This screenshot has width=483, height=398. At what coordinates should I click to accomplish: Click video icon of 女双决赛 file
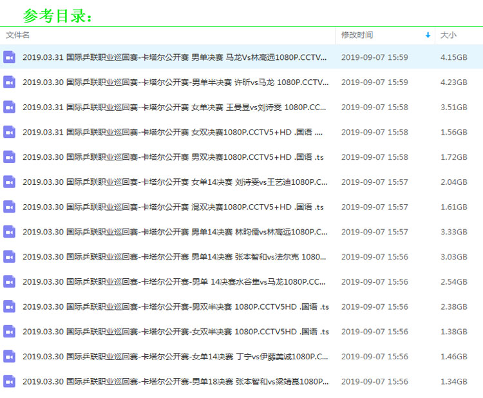[9, 132]
